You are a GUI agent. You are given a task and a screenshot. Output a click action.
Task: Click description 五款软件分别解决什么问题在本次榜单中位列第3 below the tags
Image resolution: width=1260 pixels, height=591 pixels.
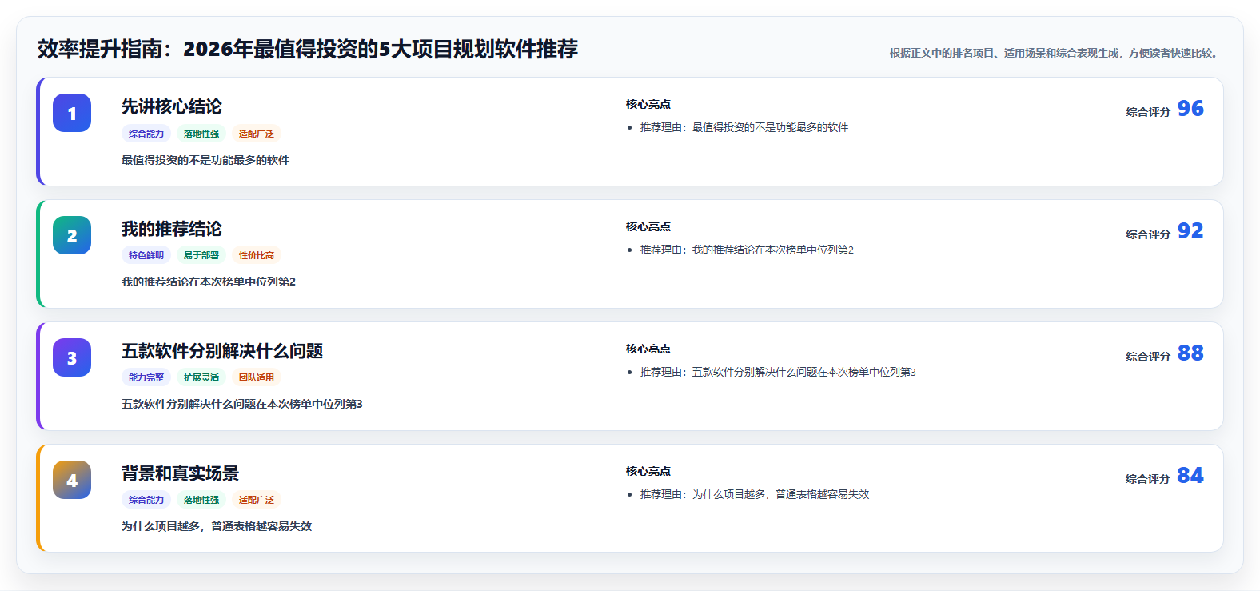242,404
